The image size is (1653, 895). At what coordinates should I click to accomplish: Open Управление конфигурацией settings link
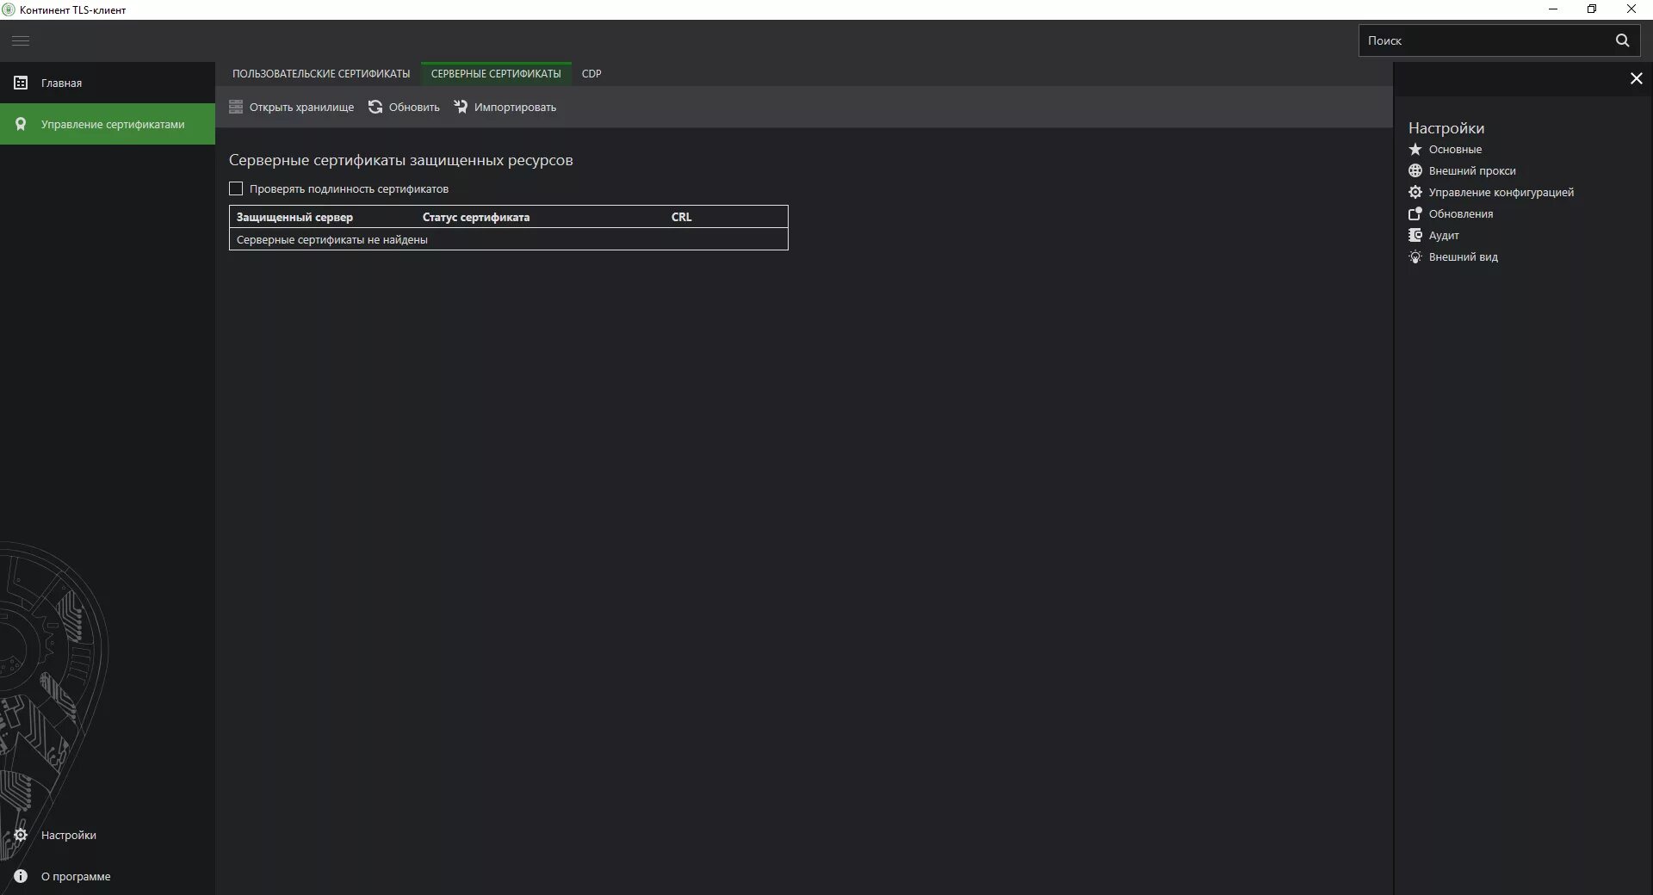point(1501,193)
